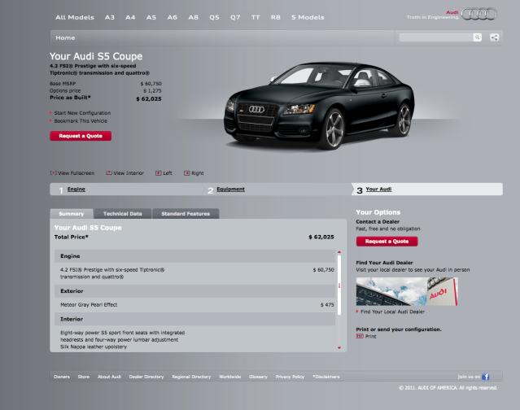Open the Facebook icon in footer
The width and height of the screenshot is (520, 410).
coord(486,377)
